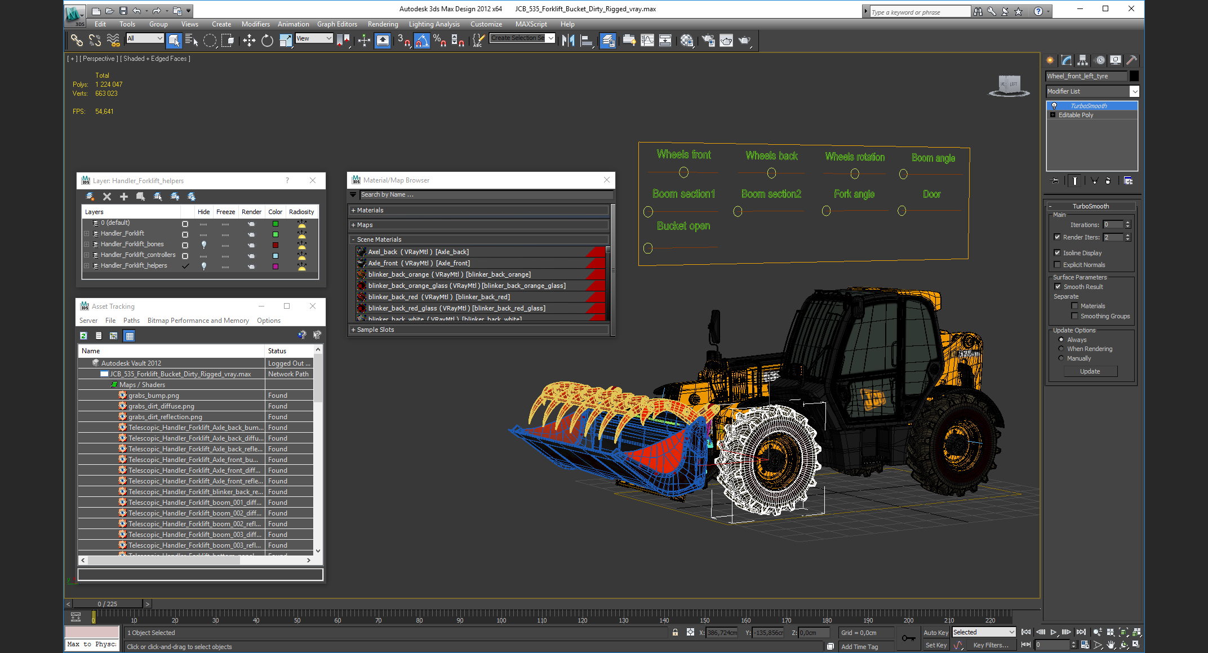Open the Select by Name dialog

[x=192, y=40]
